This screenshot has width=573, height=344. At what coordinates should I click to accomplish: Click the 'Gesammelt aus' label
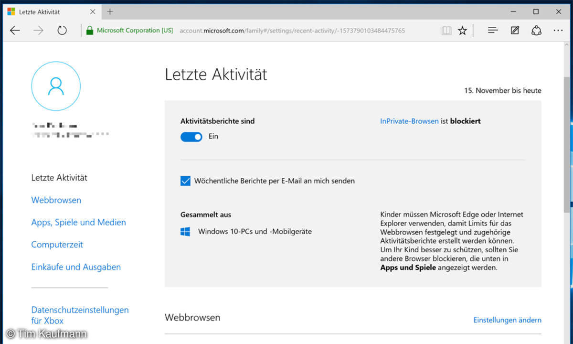pyautogui.click(x=206, y=215)
